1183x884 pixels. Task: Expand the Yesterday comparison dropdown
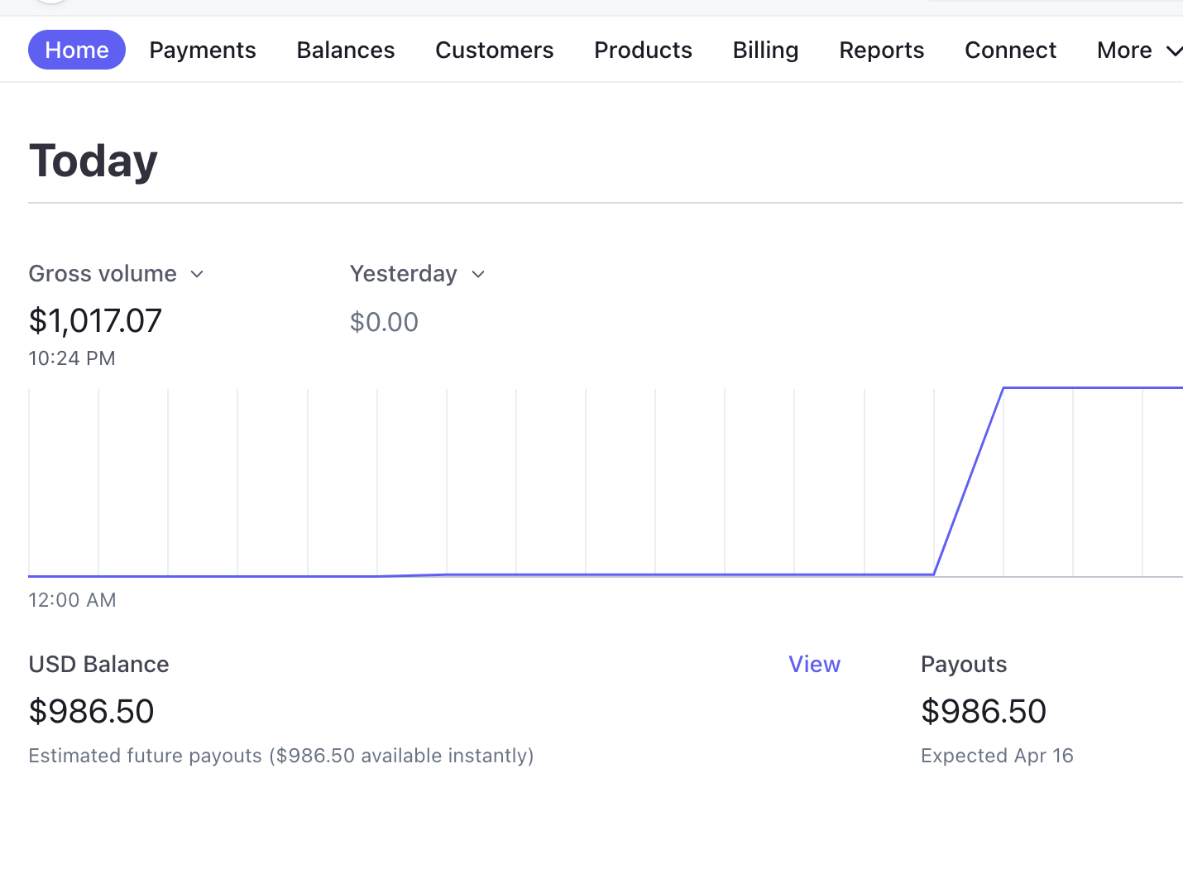417,274
